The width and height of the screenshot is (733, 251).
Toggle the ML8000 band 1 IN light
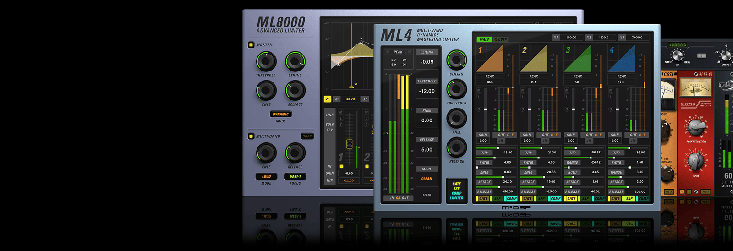(341, 166)
